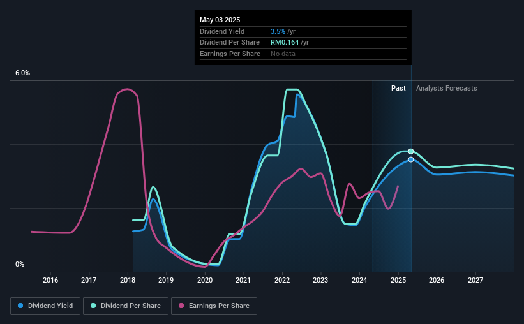Image resolution: width=524 pixels, height=324 pixels.
Task: Click the Past section label
Action: (x=398, y=88)
